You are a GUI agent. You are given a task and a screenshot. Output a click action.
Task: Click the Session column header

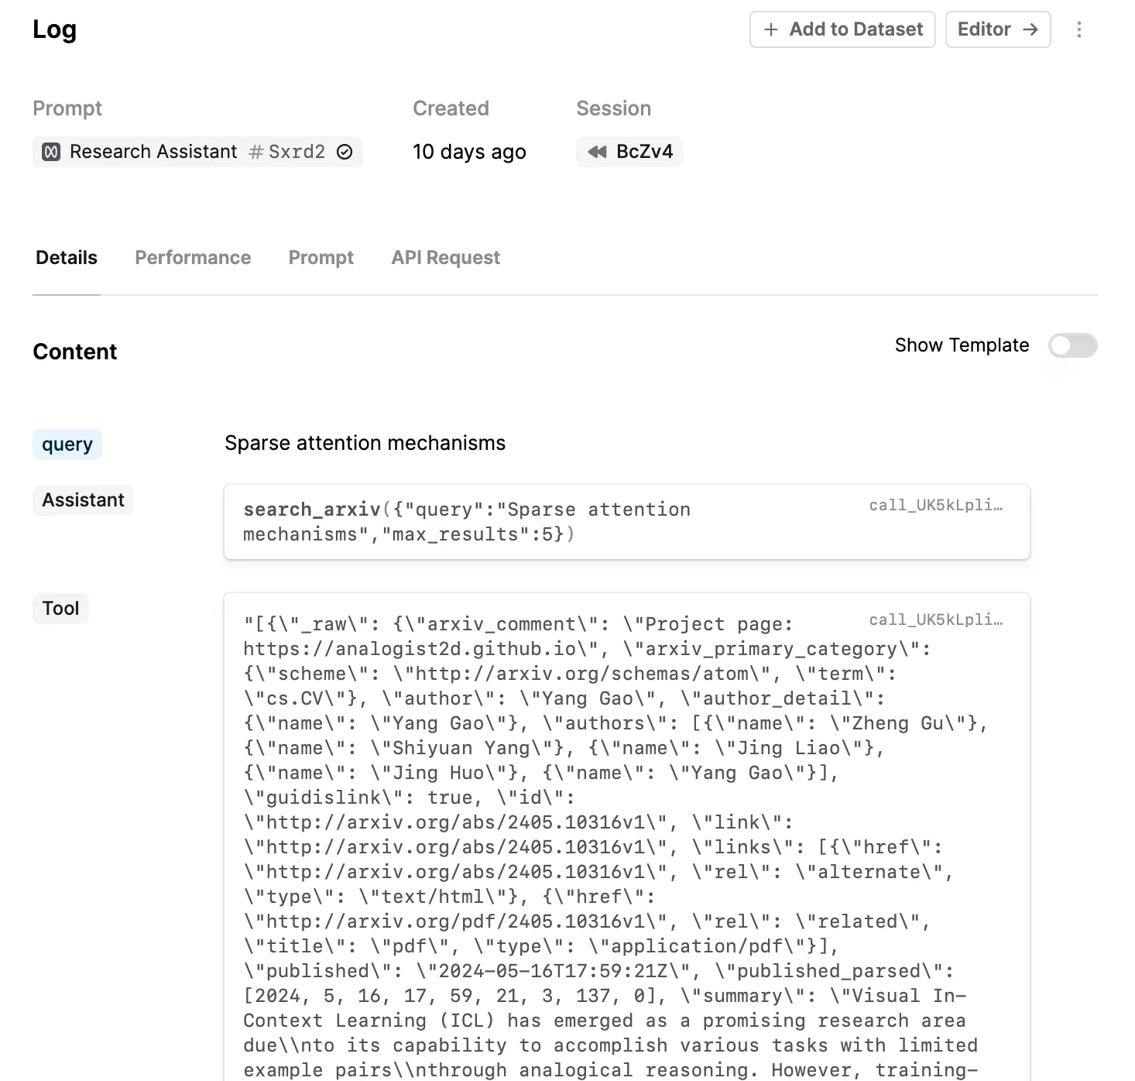point(613,108)
